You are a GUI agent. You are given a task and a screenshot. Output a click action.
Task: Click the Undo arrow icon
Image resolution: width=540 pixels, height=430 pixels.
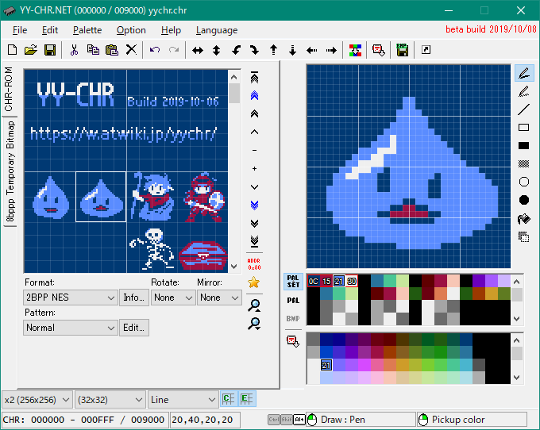pyautogui.click(x=155, y=50)
